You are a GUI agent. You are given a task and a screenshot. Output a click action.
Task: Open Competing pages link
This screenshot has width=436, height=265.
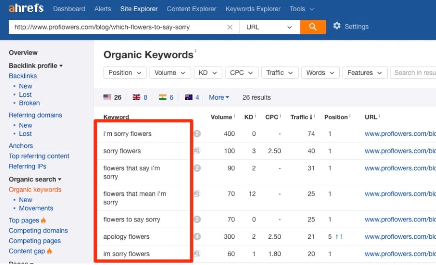click(x=35, y=241)
